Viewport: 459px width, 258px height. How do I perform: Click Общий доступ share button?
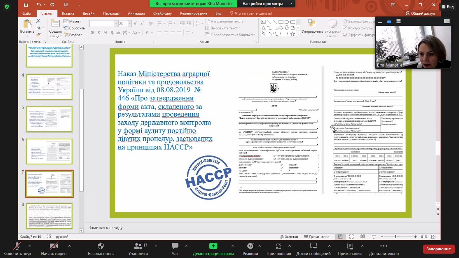tap(420, 13)
